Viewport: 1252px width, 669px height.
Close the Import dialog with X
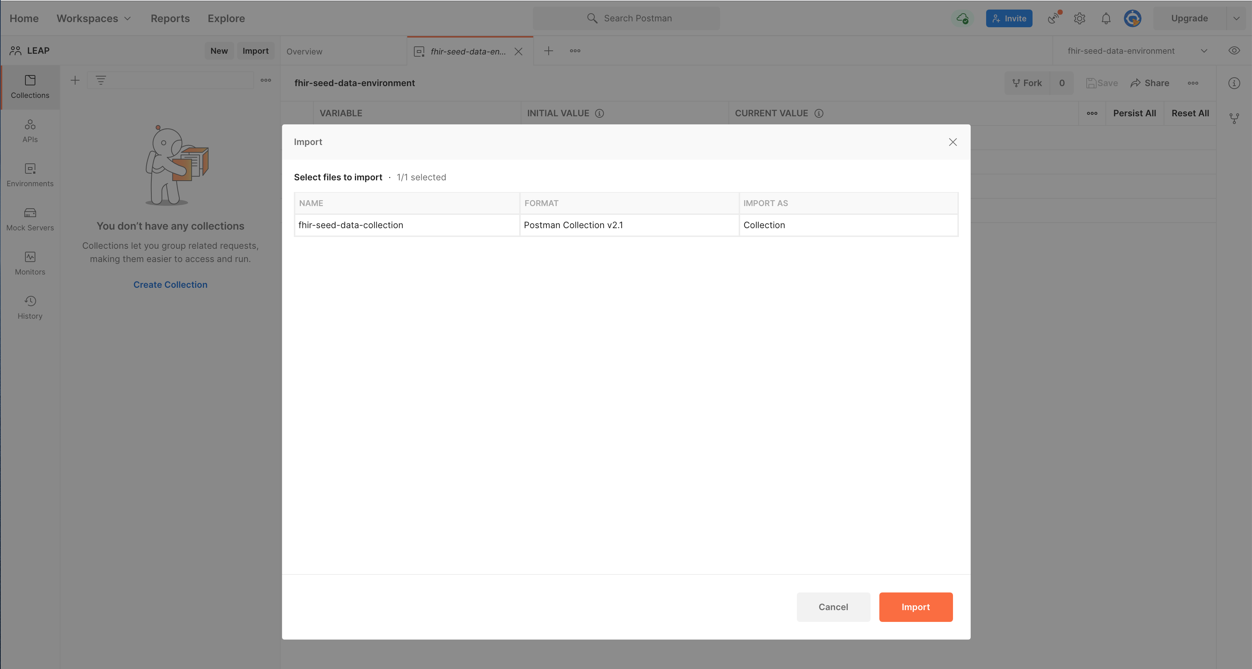(x=953, y=142)
